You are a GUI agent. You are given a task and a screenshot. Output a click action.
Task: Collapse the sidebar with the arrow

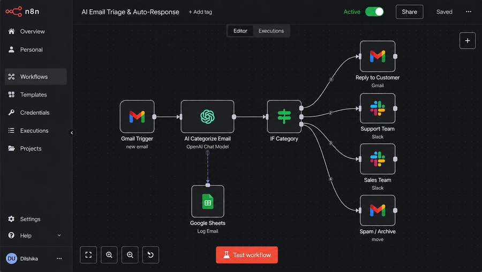click(72, 133)
